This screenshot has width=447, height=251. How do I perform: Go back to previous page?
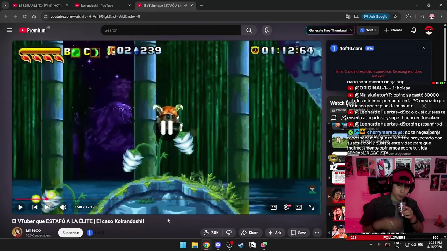click(6, 16)
